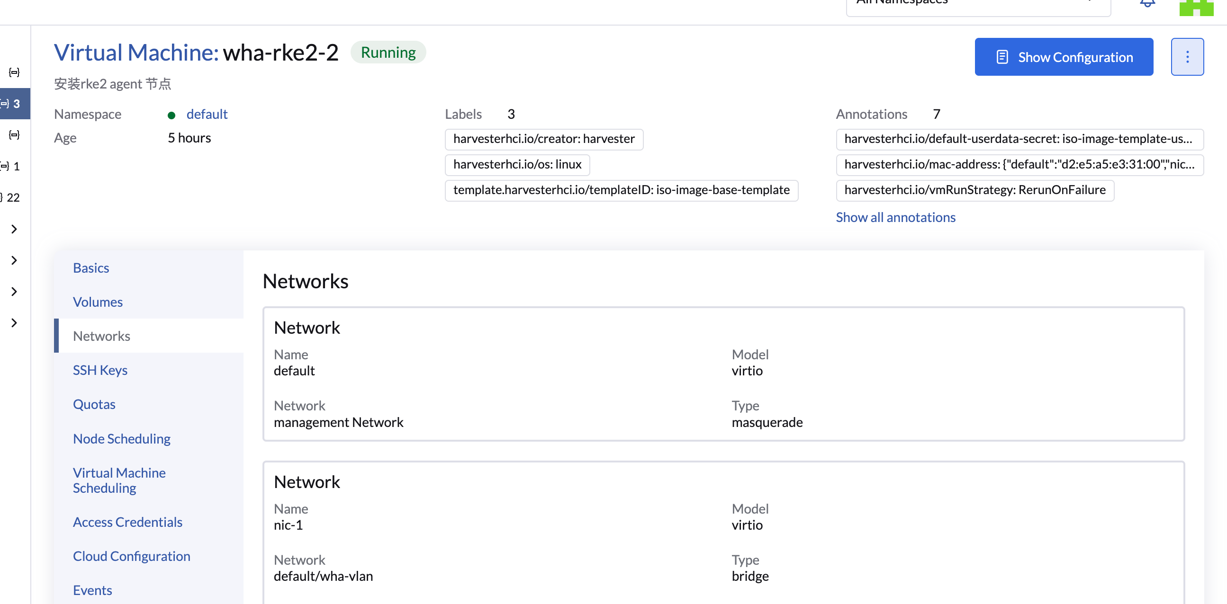Click Show all annotations link

pos(895,217)
